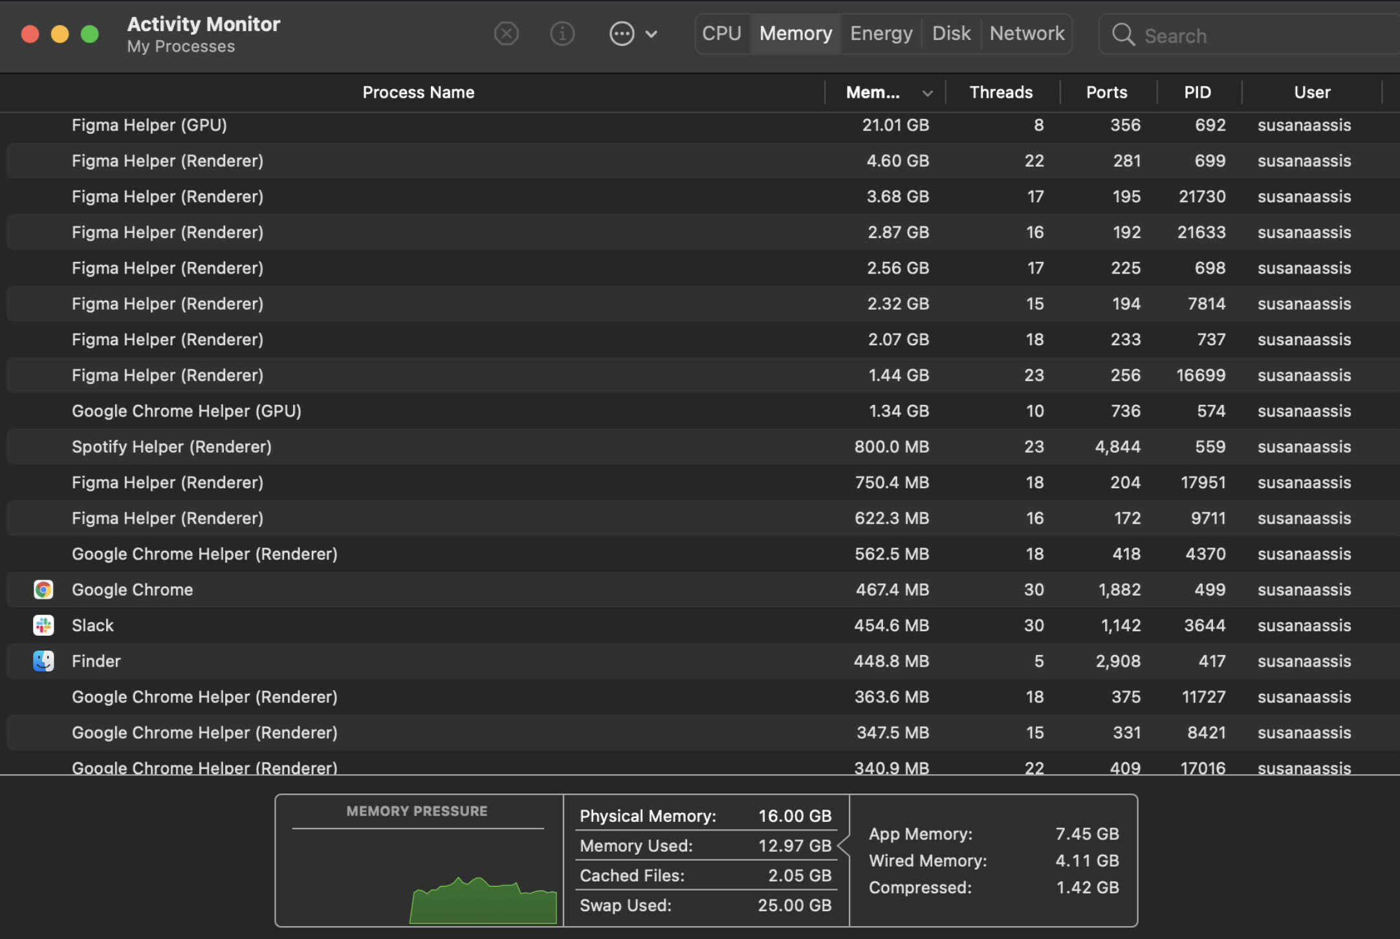Click the Memory Used 12.97 GB value
1400x939 pixels.
coord(794,846)
